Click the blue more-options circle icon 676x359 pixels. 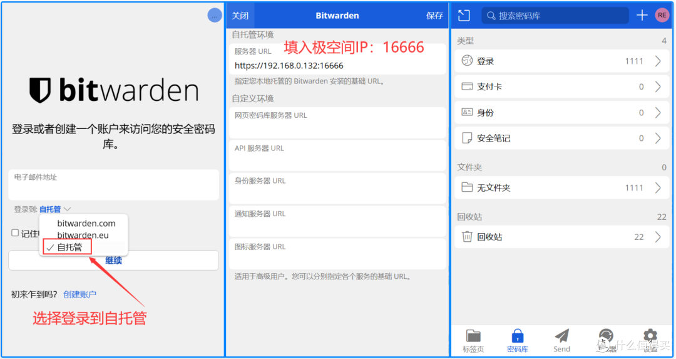[215, 16]
